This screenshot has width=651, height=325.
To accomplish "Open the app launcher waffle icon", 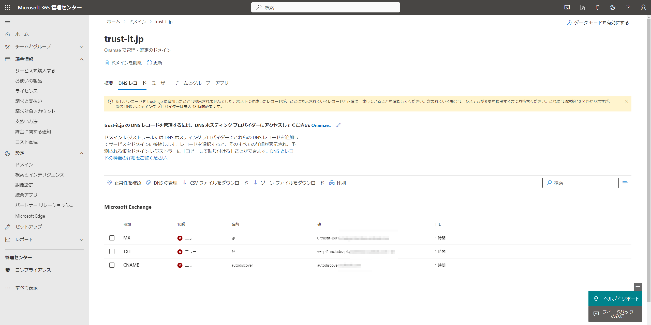I will pos(7,7).
